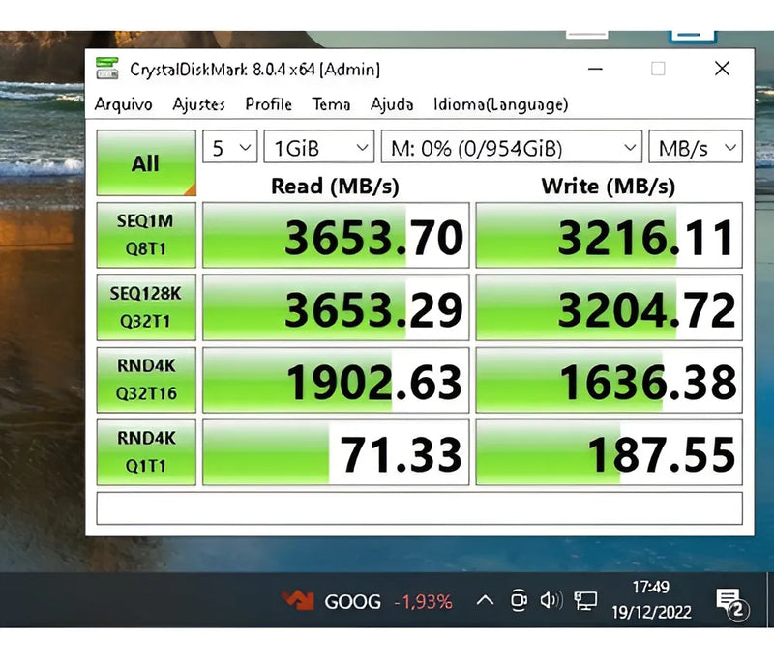Open the Arquivo menu

point(123,104)
